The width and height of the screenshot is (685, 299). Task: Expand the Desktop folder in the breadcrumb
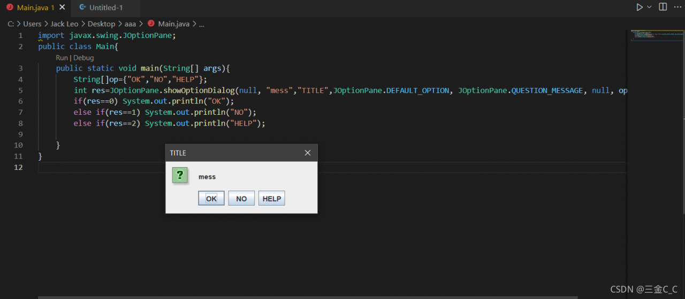pyautogui.click(x=101, y=24)
